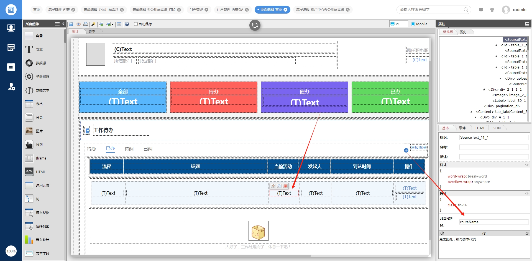Open the messages icon in the top bar
This screenshot has width=532, height=261.
point(481,10)
